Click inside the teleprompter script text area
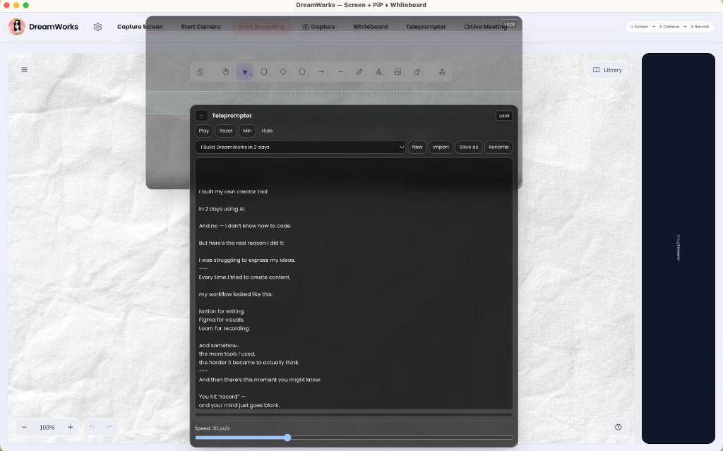Viewport: 723px width, 451px height. pos(354,284)
